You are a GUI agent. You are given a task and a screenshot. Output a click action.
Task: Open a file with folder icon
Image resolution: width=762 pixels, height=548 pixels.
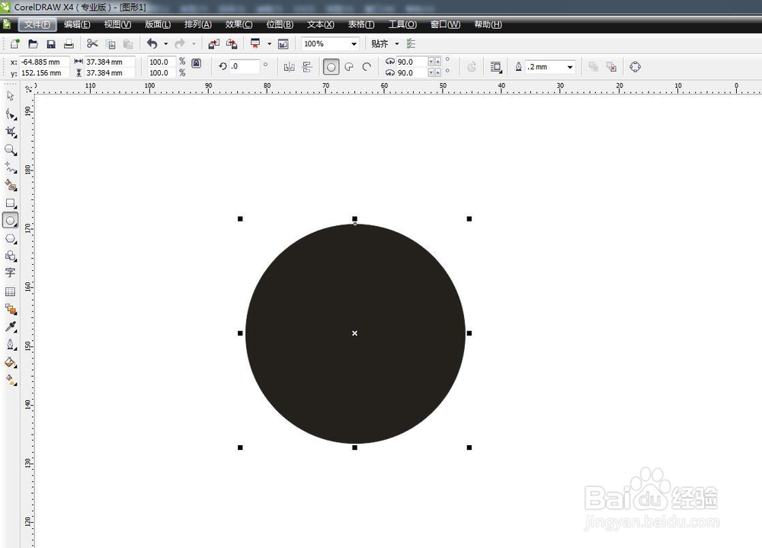[33, 43]
